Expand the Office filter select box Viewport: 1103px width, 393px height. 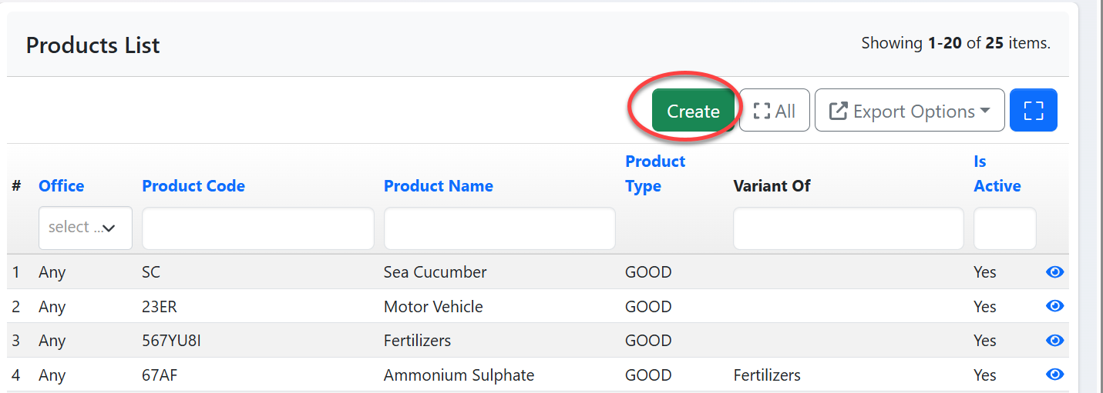coord(85,228)
